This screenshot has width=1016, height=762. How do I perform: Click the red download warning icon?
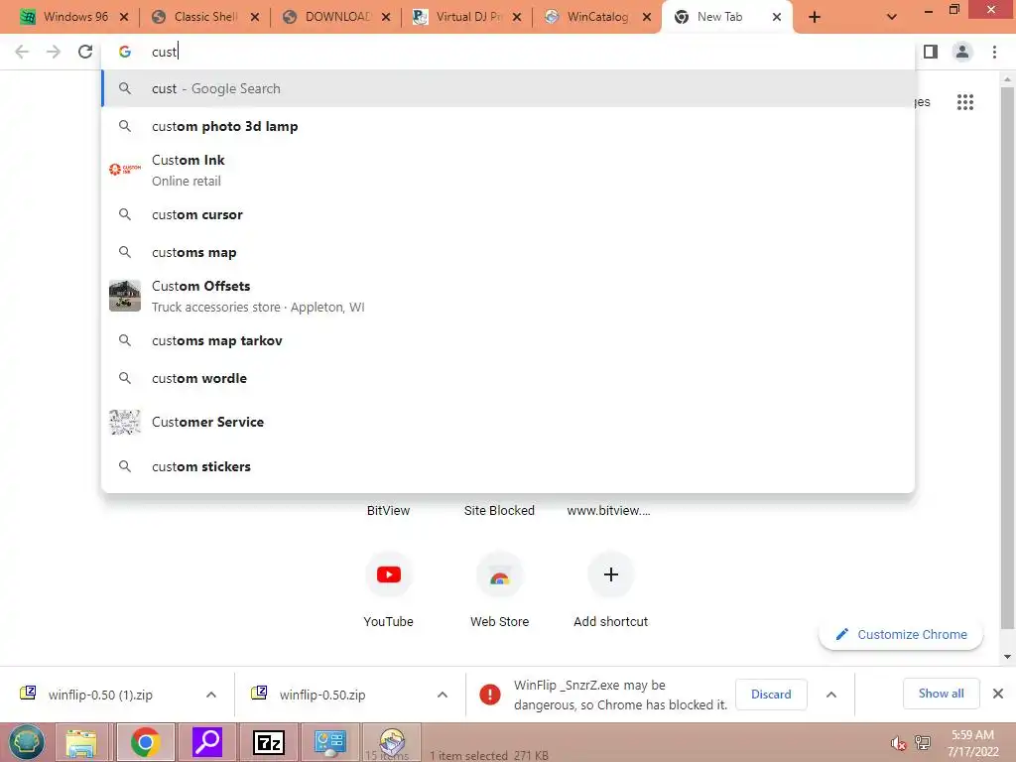pos(490,695)
